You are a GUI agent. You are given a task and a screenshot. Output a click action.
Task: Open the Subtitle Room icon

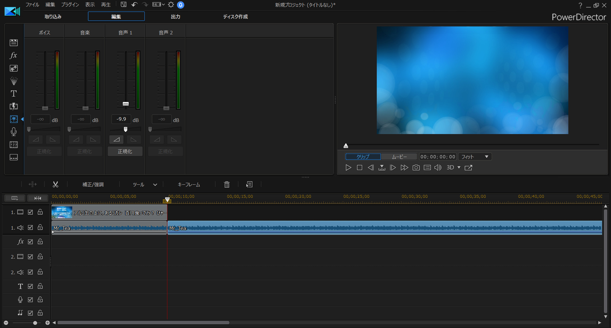click(14, 157)
